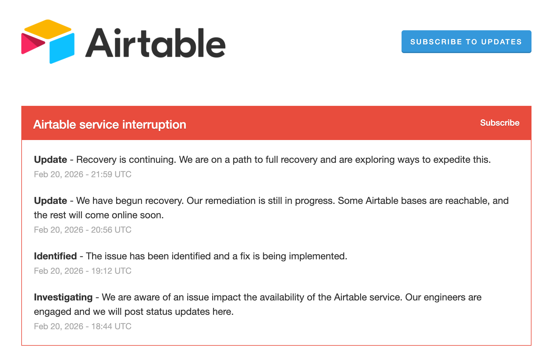Image resolution: width=557 pixels, height=364 pixels.
Task: Click the Airtable wordmark text
Action: point(155,43)
